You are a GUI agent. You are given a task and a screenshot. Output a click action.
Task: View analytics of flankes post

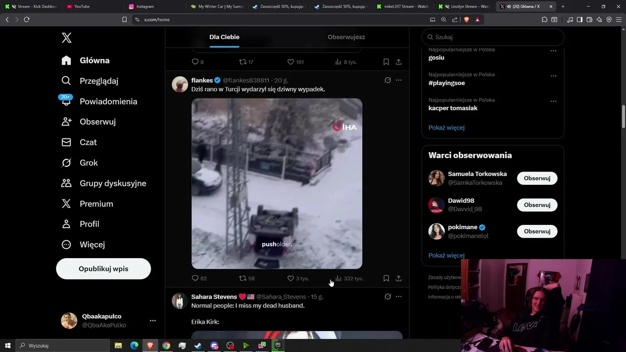(x=349, y=278)
